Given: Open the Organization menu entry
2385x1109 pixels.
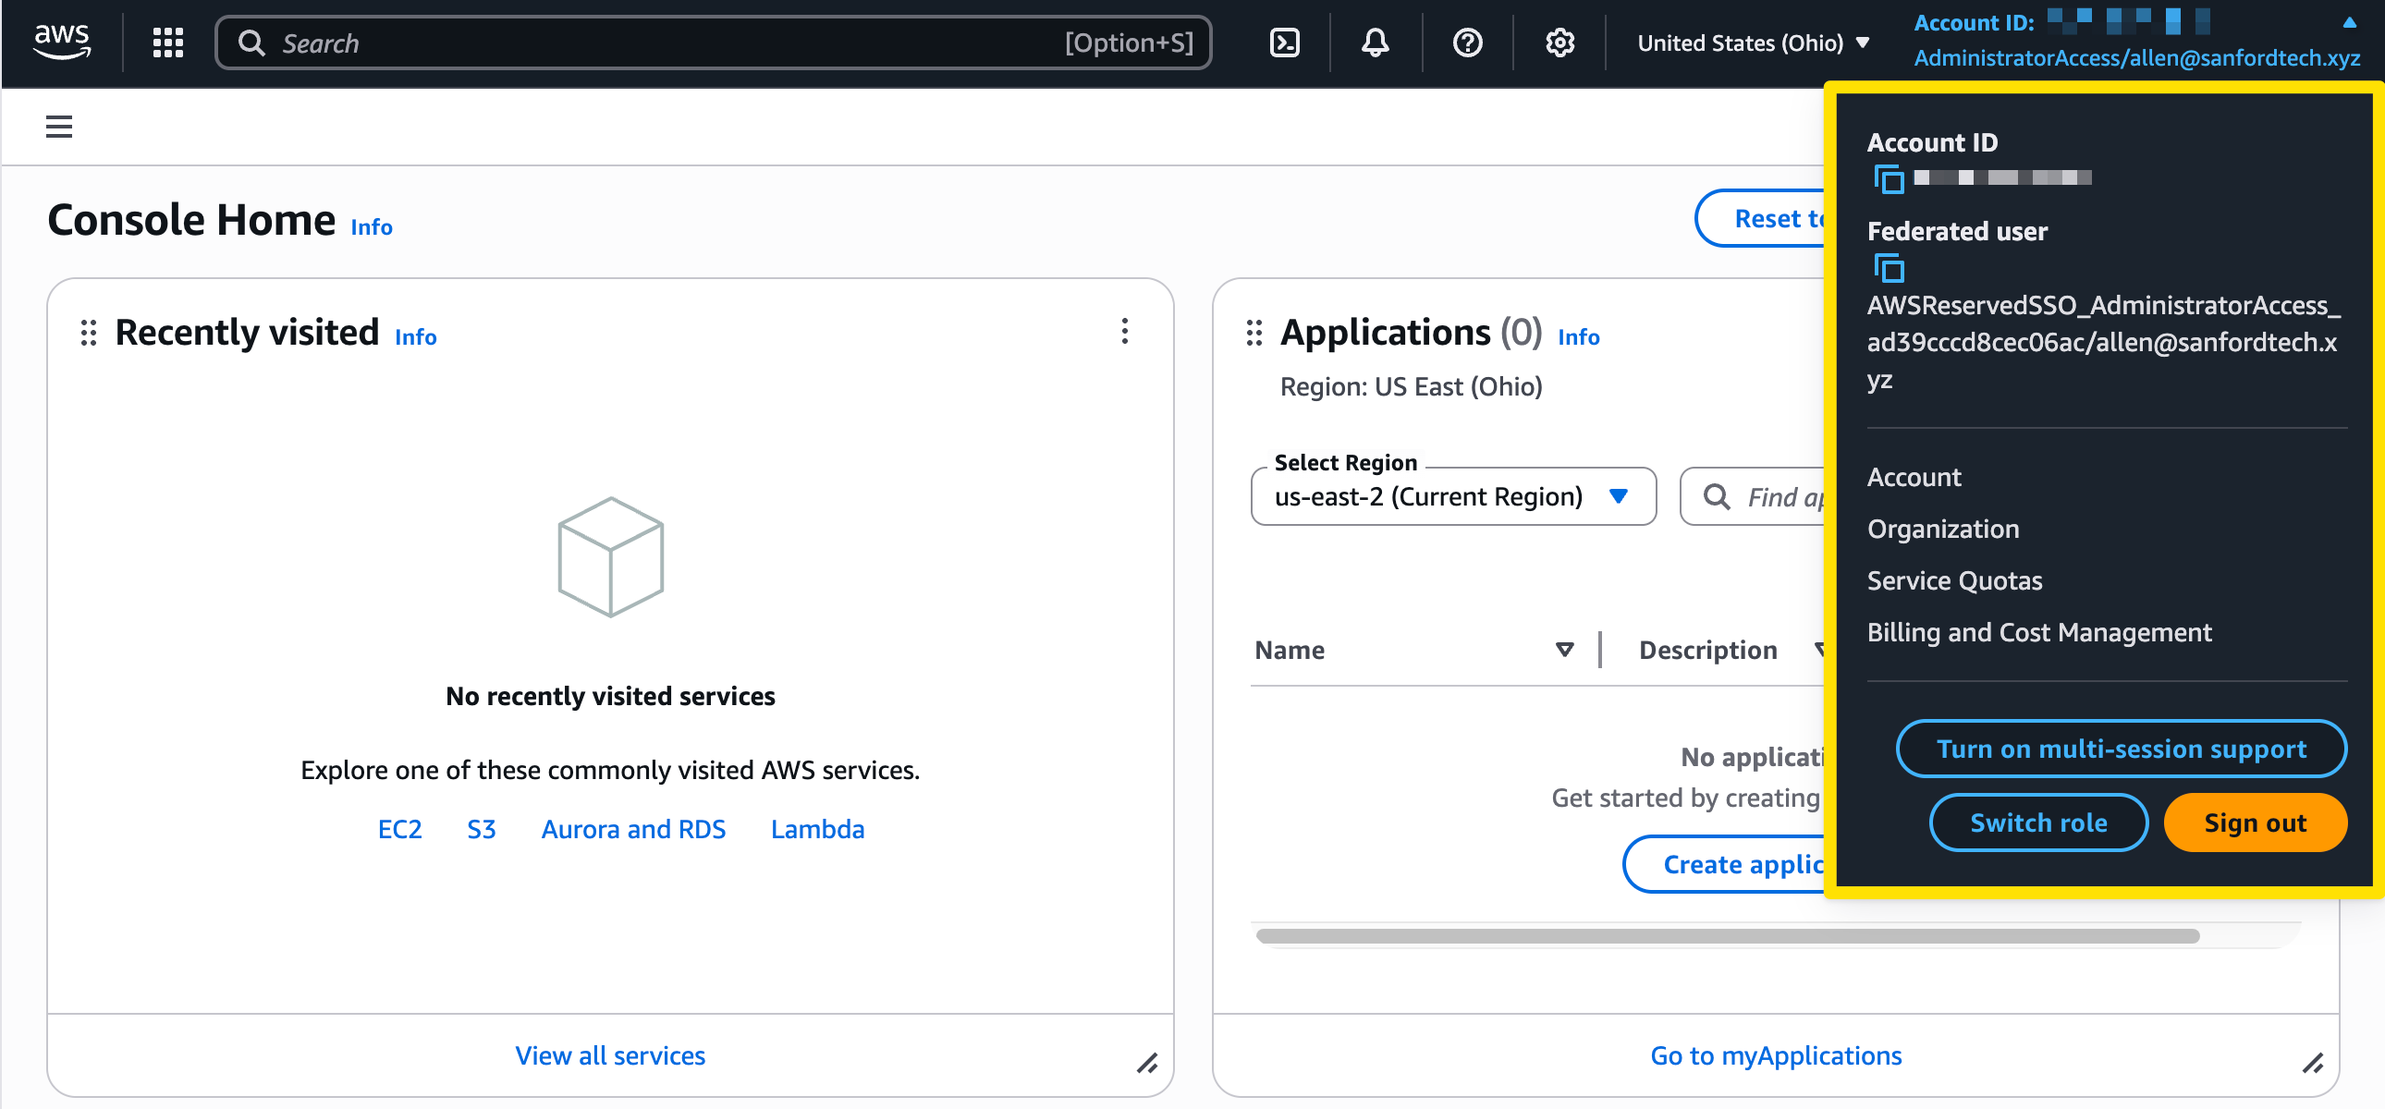Looking at the screenshot, I should (x=1943, y=529).
